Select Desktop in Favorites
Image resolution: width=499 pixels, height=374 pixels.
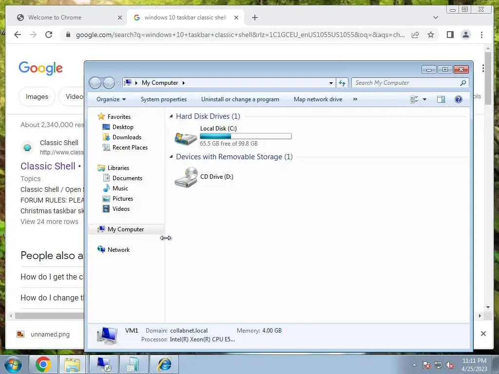click(118, 127)
